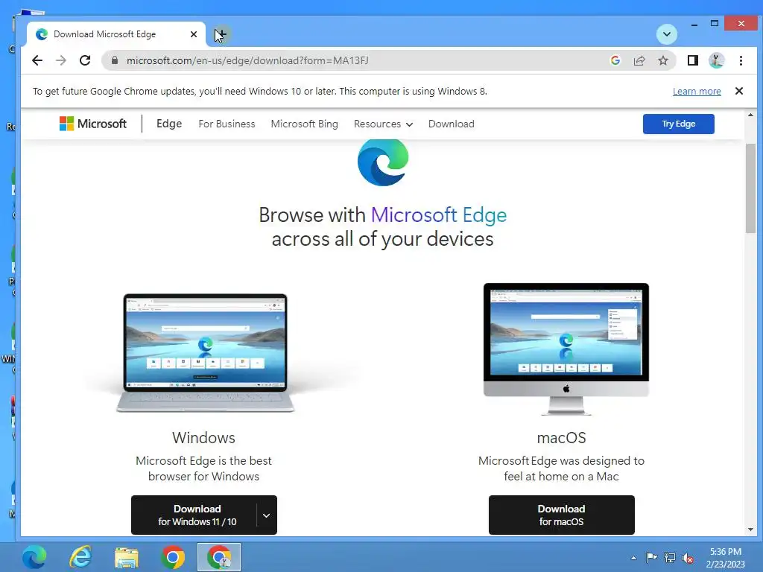This screenshot has width=763, height=572.
Task: Open the taskbar clock and date
Action: coord(725,558)
